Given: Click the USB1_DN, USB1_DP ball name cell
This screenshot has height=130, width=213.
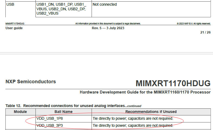Looking at the screenshot, I should (64, 9).
